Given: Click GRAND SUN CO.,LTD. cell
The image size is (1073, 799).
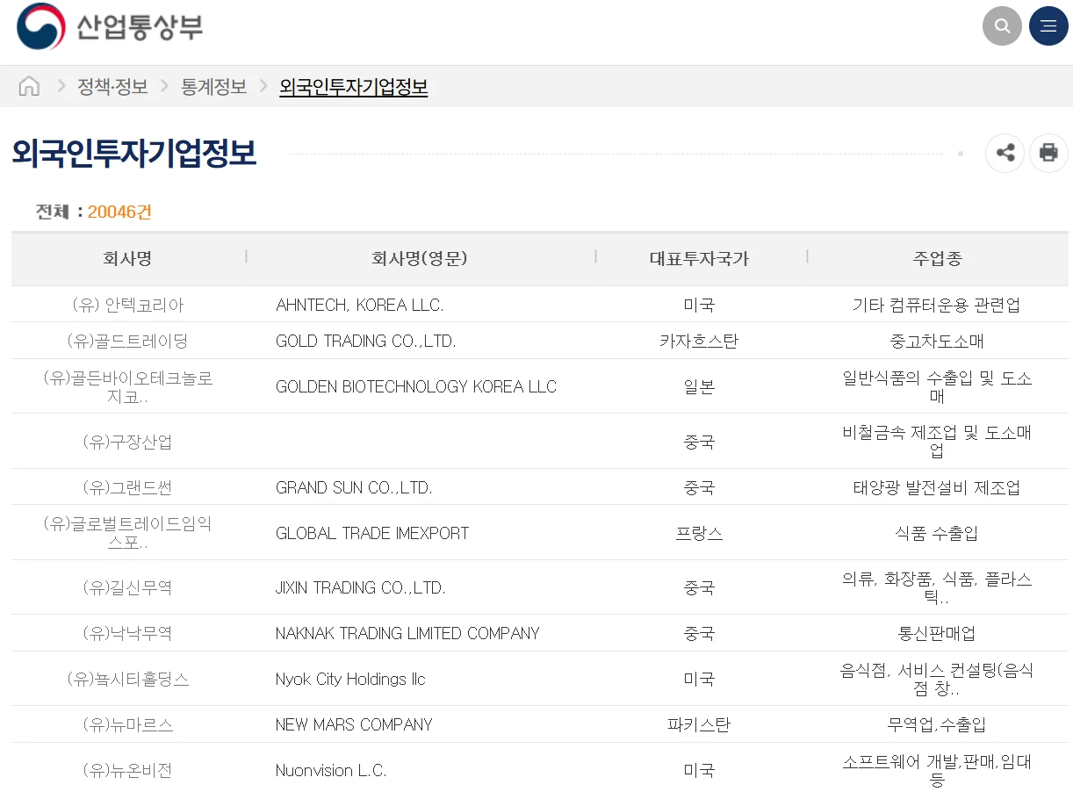Looking at the screenshot, I should (x=354, y=487).
